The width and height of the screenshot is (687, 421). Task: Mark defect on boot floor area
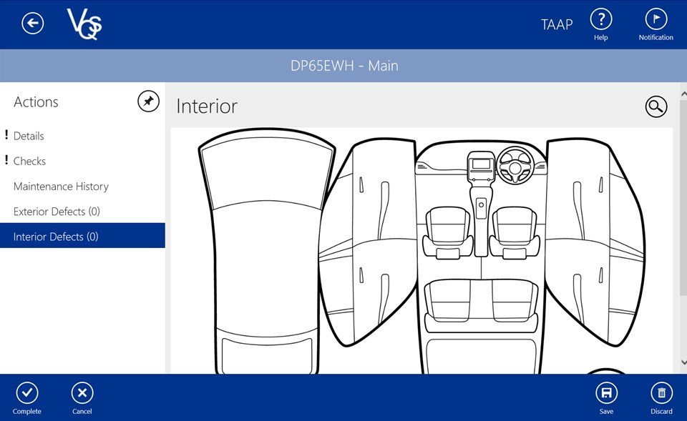click(481, 355)
